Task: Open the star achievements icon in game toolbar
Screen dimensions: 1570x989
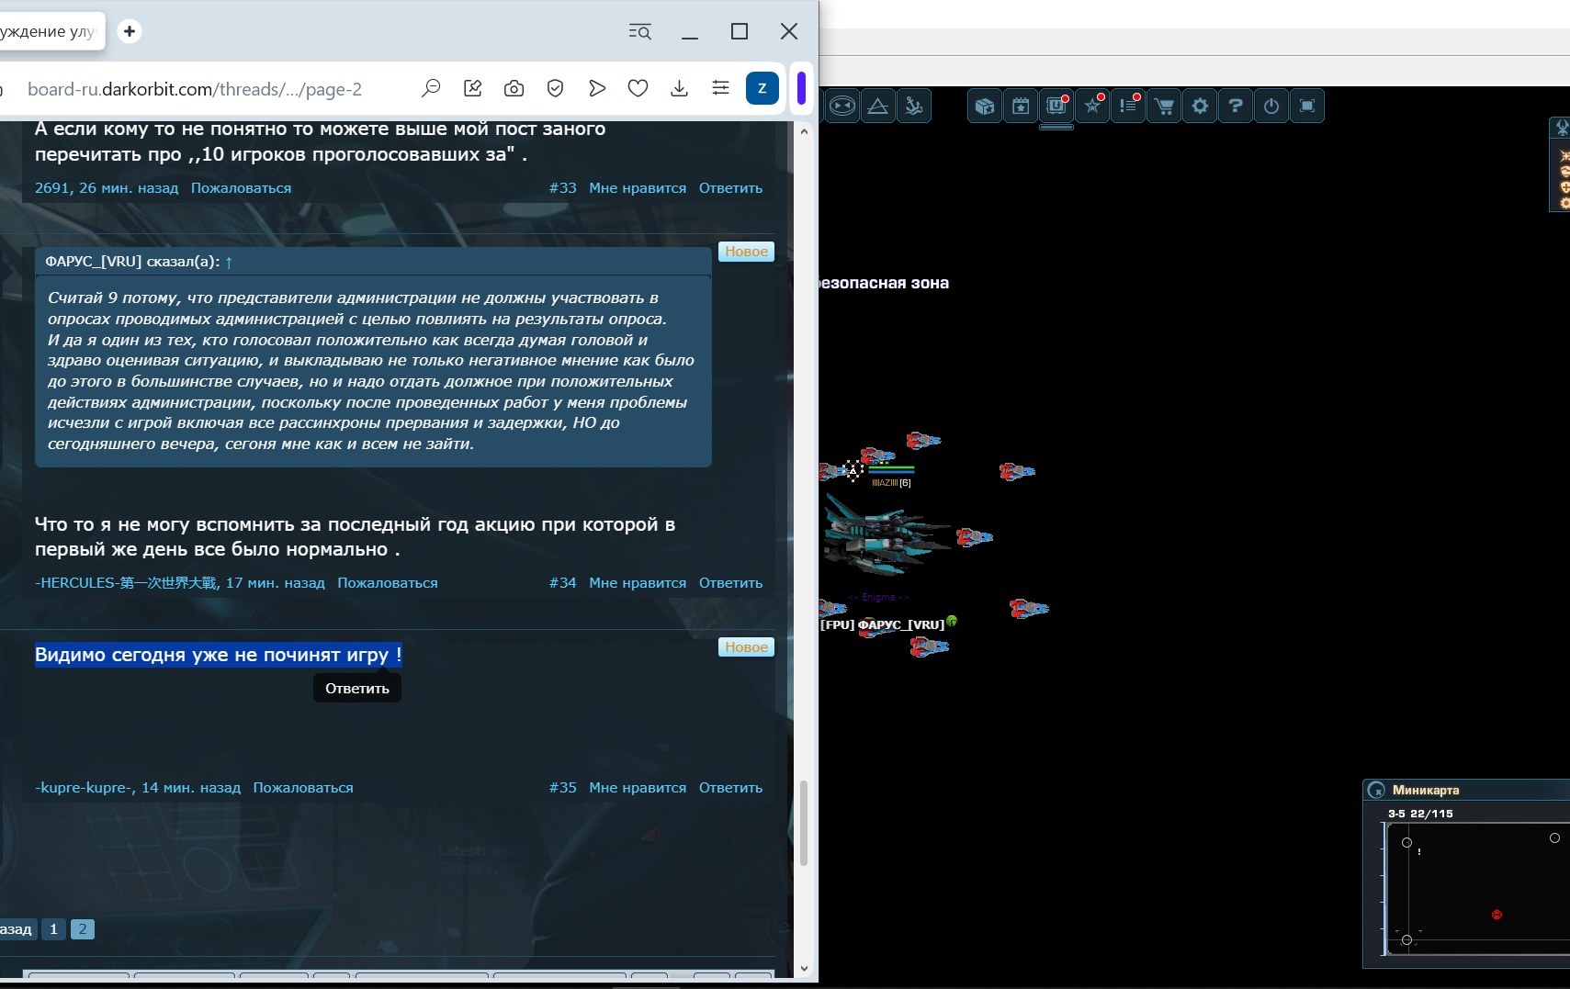Action: [x=1092, y=107]
